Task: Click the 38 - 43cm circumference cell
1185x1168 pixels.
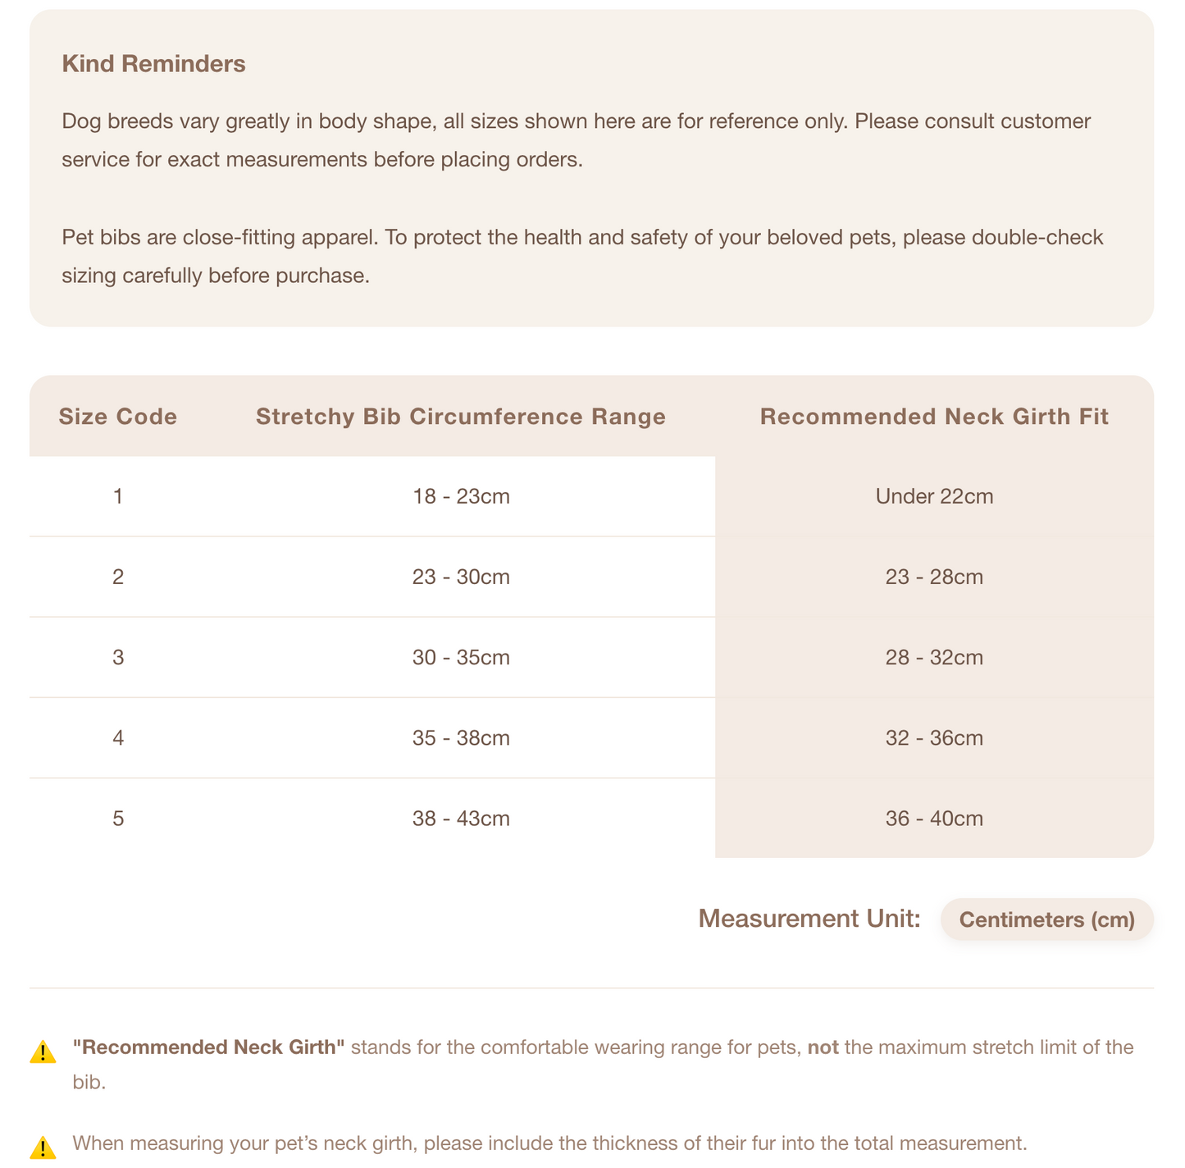Action: click(461, 818)
